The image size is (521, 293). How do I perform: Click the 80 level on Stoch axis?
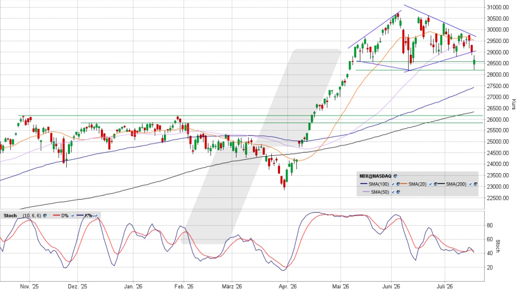[490, 225]
